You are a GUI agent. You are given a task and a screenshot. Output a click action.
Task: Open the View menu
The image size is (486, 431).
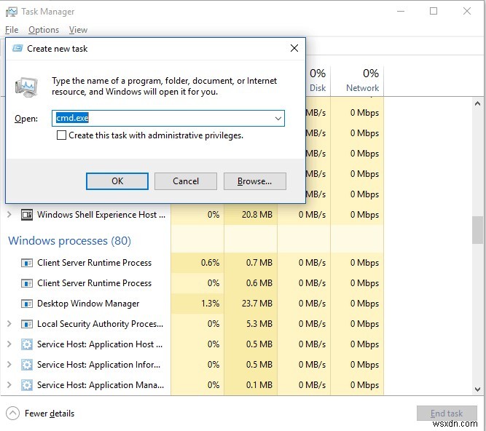78,30
